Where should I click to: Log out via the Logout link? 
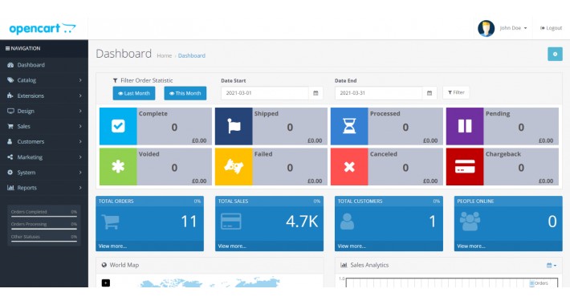pyautogui.click(x=551, y=28)
